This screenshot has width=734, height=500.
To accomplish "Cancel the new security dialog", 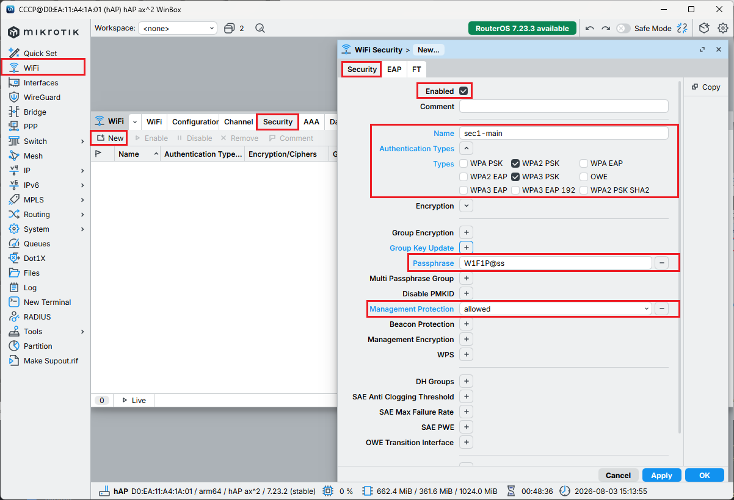I will click(x=618, y=475).
